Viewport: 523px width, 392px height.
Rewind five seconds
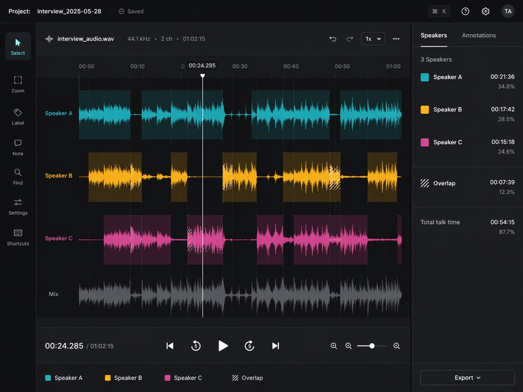(196, 346)
